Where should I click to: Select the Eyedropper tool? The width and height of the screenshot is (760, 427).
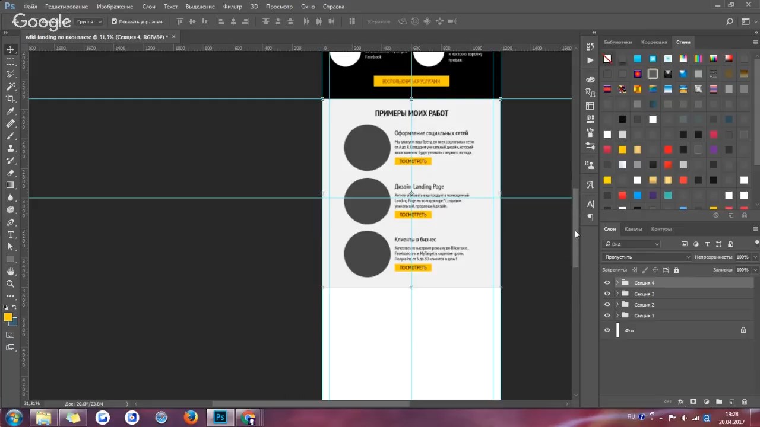(10, 111)
